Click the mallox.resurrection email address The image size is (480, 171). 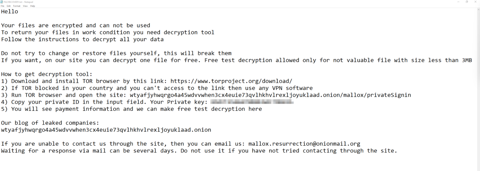[x=304, y=144]
